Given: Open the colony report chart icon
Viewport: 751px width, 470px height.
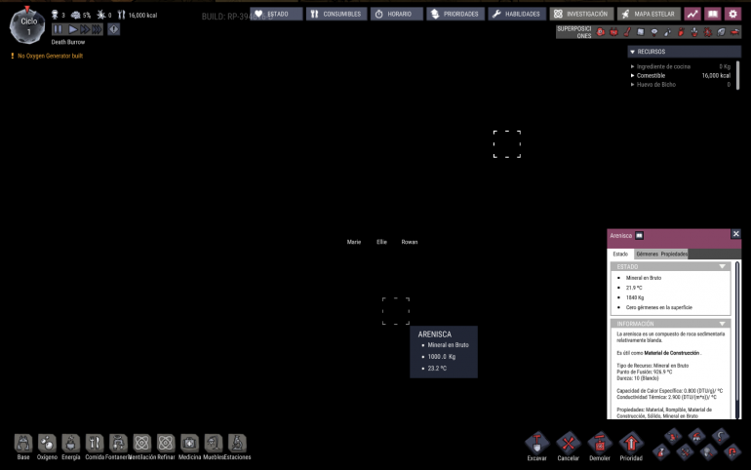Looking at the screenshot, I should (692, 15).
